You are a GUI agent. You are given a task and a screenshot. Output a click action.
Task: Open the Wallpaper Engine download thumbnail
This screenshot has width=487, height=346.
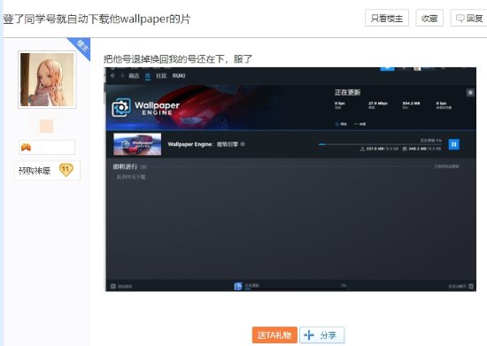tap(137, 144)
